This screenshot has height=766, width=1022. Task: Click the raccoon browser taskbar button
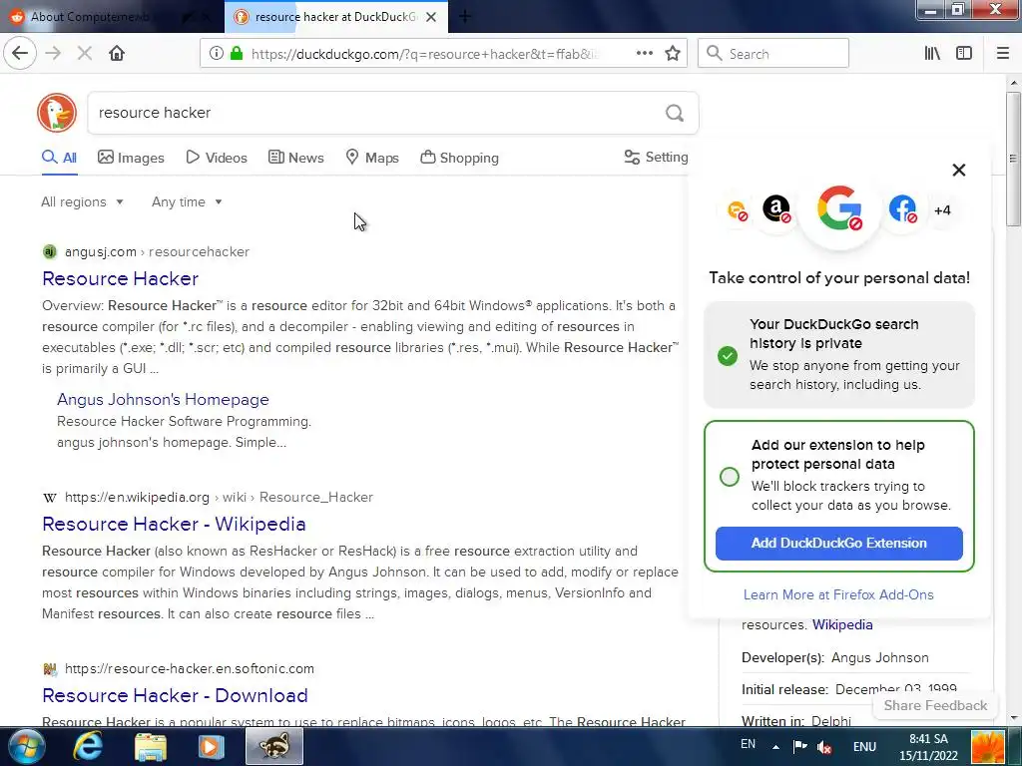[274, 746]
